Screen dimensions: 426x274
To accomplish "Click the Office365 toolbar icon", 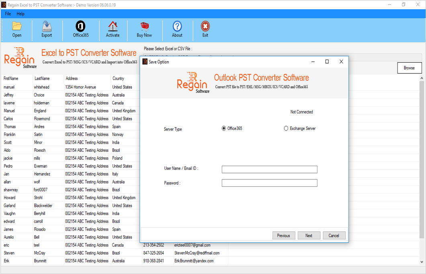I will 80,29.
